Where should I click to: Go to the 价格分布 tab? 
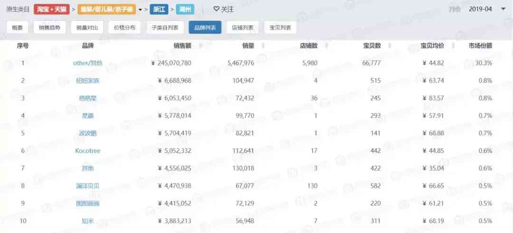124,28
